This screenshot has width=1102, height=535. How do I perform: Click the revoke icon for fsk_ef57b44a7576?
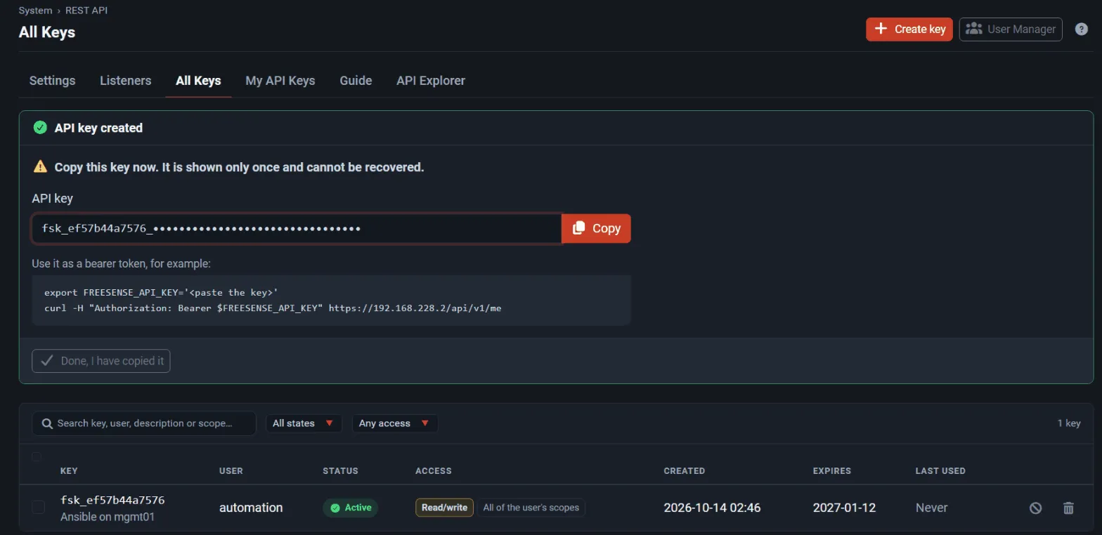click(1035, 508)
